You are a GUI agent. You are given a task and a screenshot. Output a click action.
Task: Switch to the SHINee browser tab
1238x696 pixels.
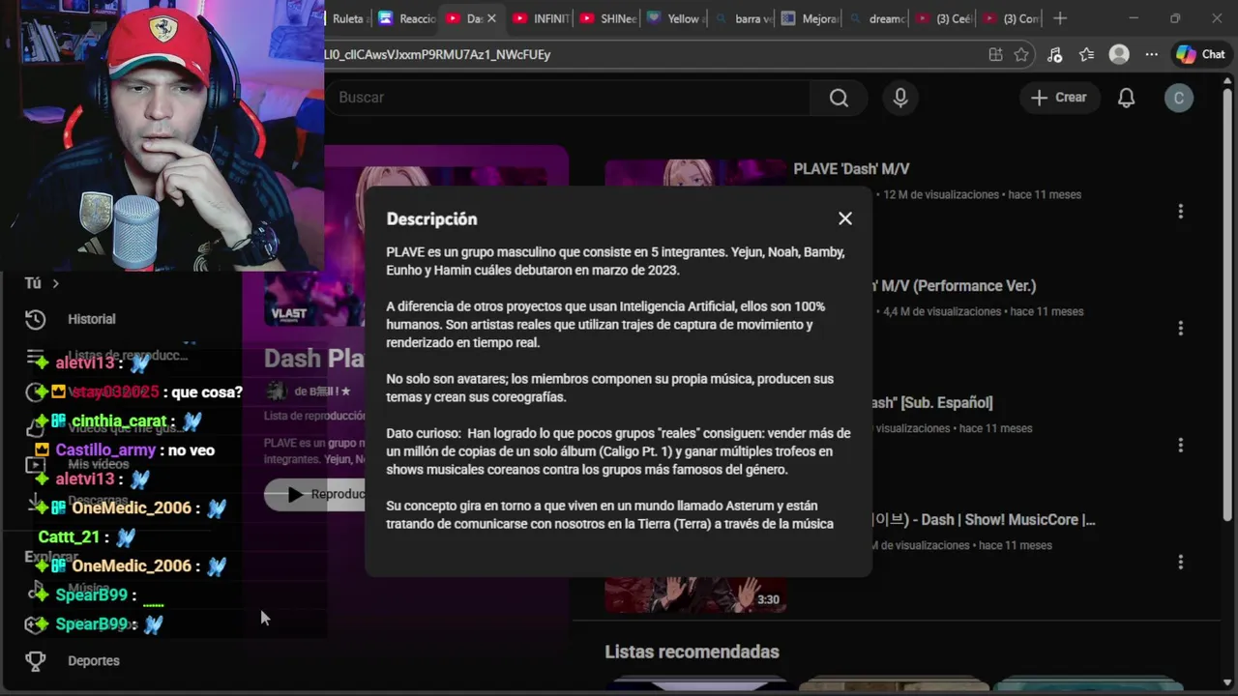click(608, 18)
